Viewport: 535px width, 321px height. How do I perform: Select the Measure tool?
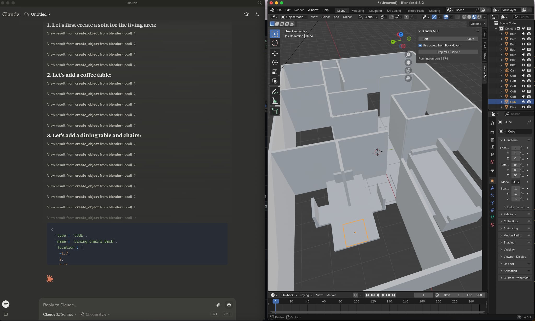[275, 101]
